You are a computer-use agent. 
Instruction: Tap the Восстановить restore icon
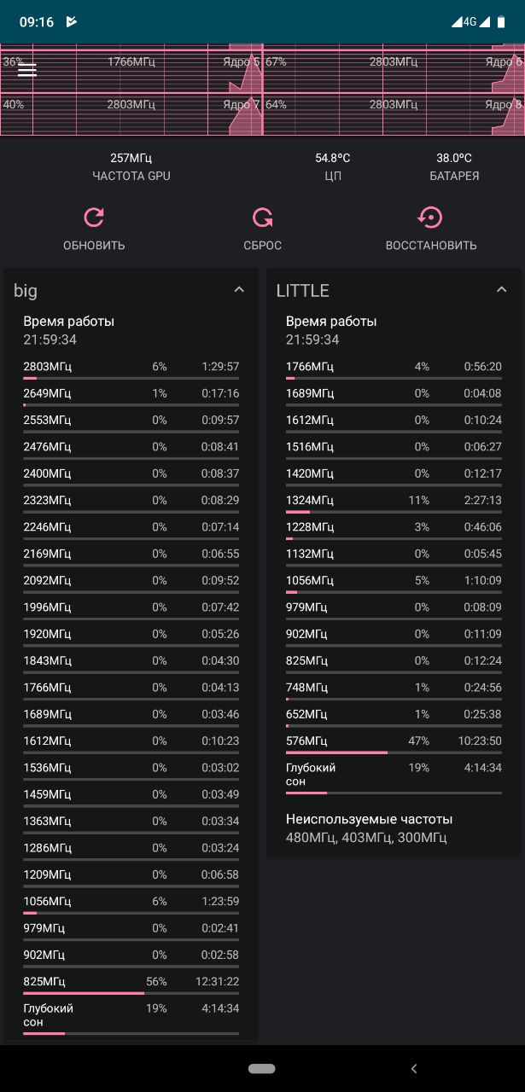click(431, 218)
